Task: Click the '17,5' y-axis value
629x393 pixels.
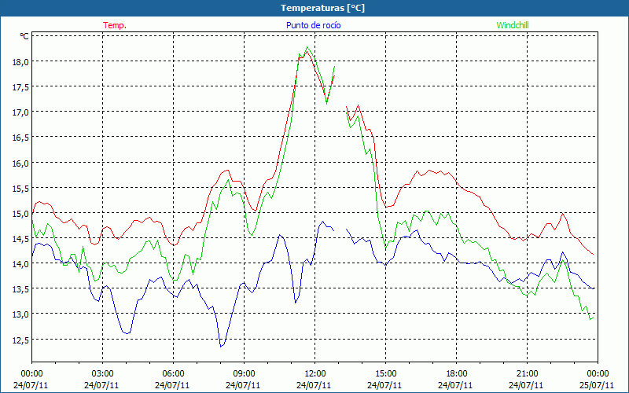Action: [x=21, y=87]
